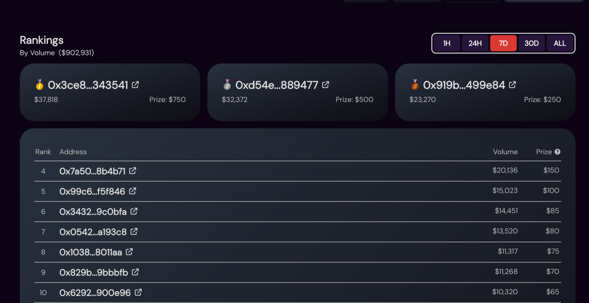
Task: Switch rankings to 1H timeframe
Action: [447, 43]
